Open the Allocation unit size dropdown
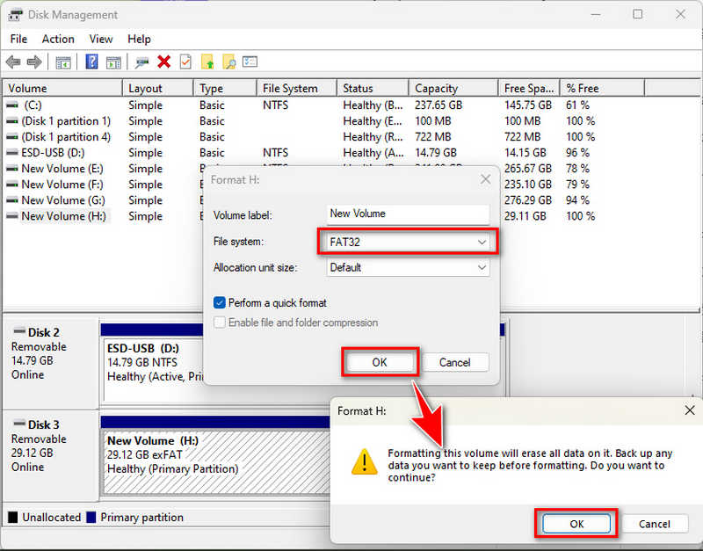703x551 pixels. point(408,268)
